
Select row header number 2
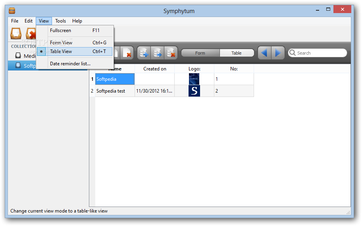[x=92, y=91]
